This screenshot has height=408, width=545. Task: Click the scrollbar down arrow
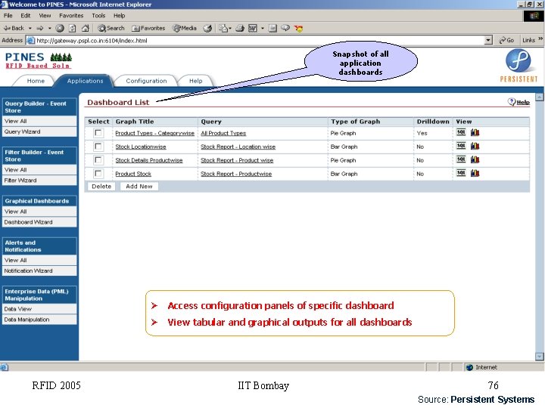click(x=540, y=357)
